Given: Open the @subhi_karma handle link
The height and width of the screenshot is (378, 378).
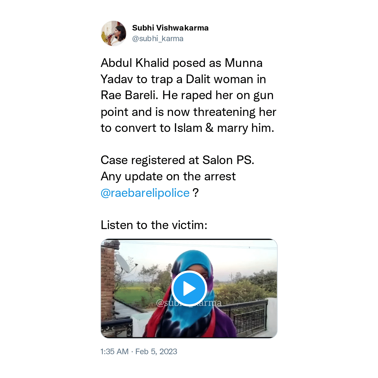Looking at the screenshot, I should point(158,39).
